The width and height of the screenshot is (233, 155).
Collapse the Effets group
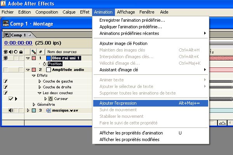click(34, 76)
